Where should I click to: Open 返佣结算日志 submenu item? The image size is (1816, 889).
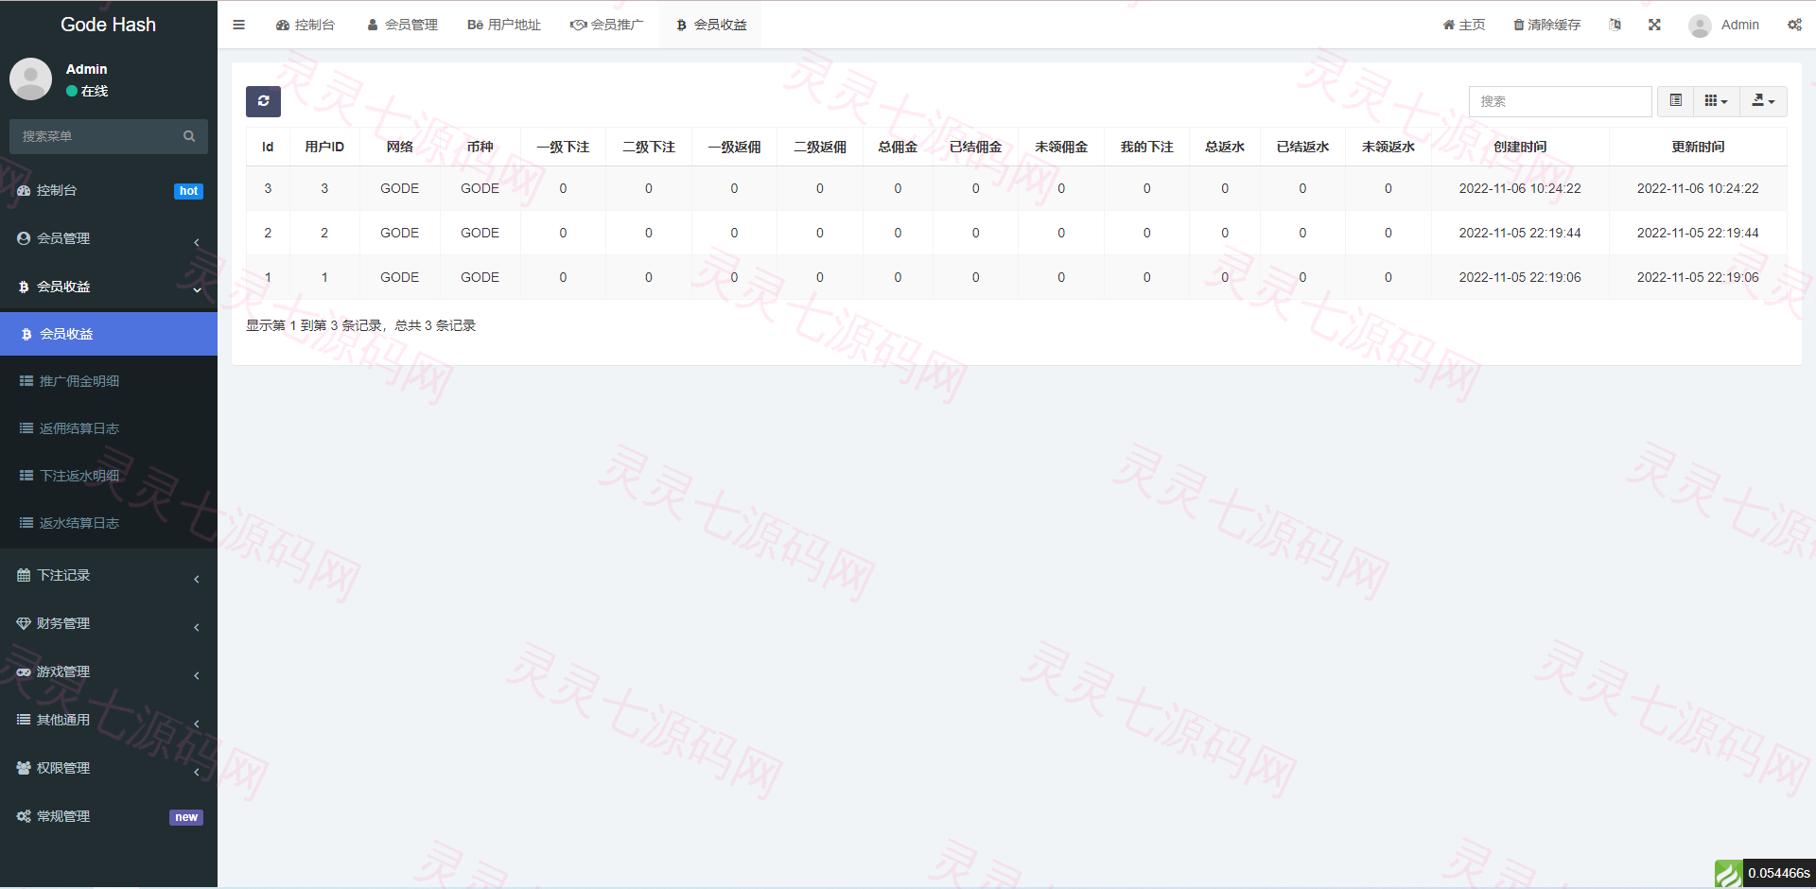pos(109,428)
